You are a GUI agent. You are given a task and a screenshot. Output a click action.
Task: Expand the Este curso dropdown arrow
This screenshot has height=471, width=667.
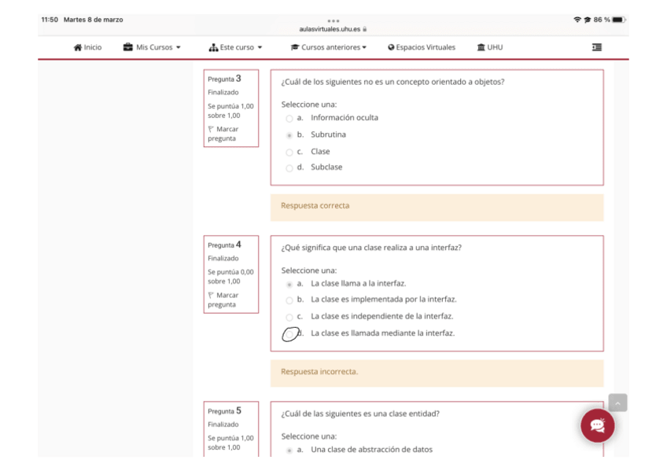pos(260,47)
